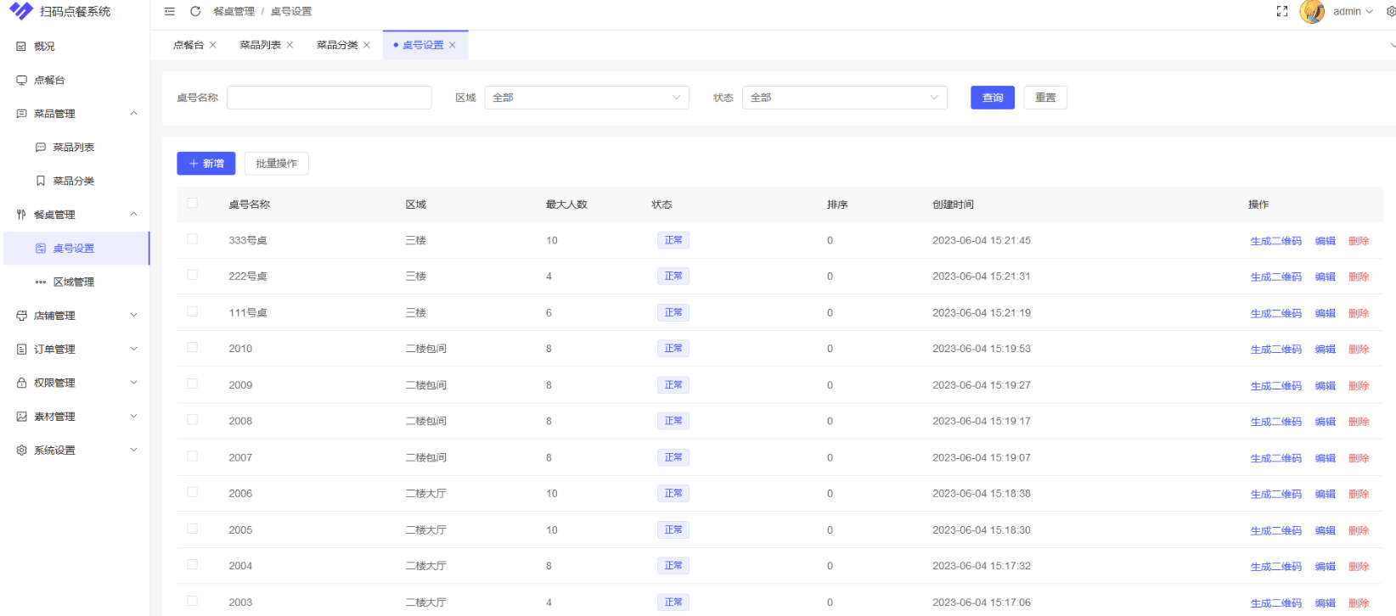This screenshot has width=1396, height=616.
Task: Check the 2006 row checkbox
Action: [193, 492]
